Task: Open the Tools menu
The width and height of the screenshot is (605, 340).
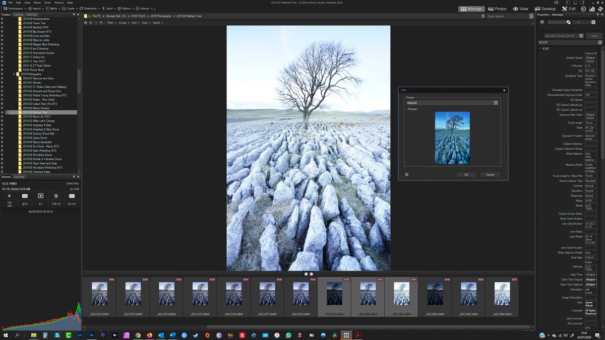Action: [x=47, y=2]
